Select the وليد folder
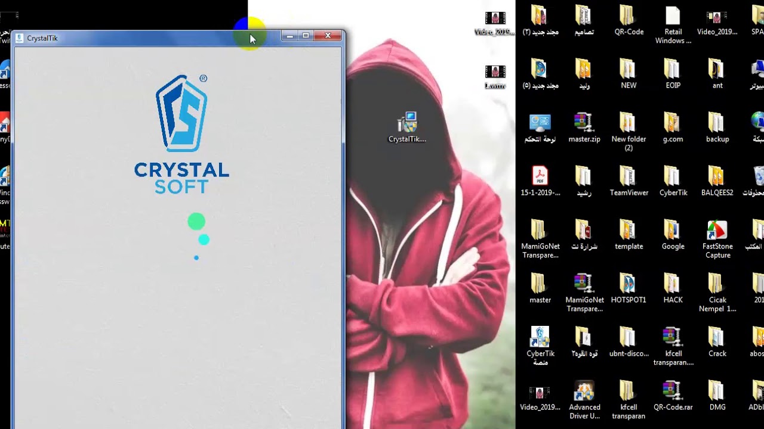764x429 pixels. tap(584, 74)
